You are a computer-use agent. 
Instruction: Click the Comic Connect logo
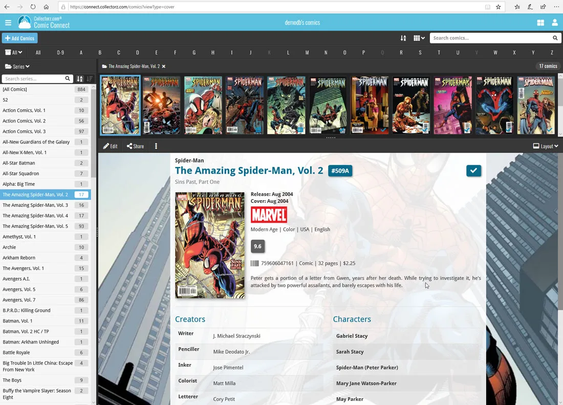tap(44, 22)
